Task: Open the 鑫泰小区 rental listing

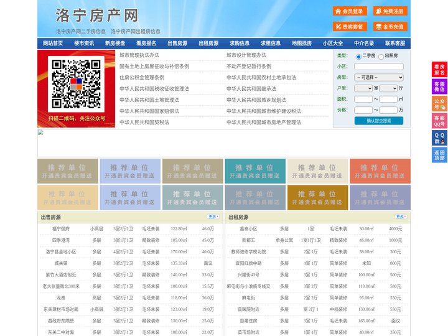Action: (x=248, y=229)
